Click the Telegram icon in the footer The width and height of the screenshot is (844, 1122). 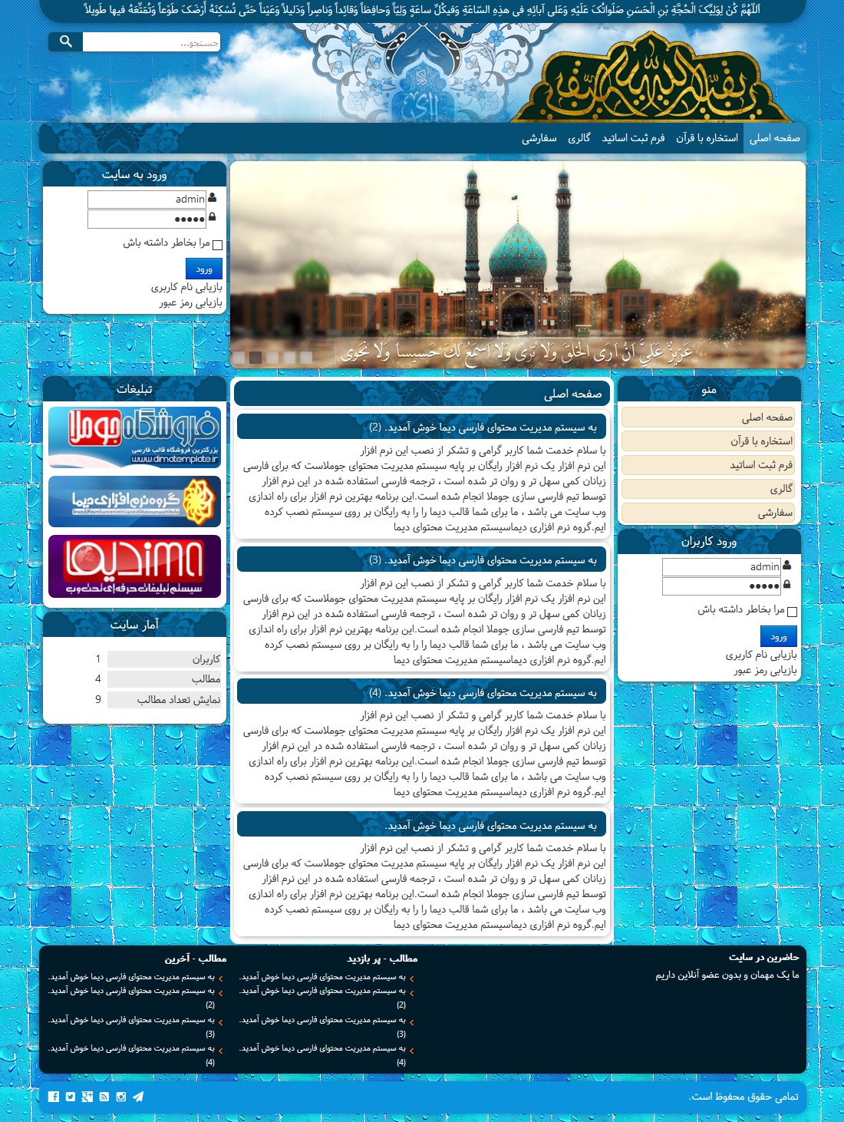click(x=139, y=1096)
